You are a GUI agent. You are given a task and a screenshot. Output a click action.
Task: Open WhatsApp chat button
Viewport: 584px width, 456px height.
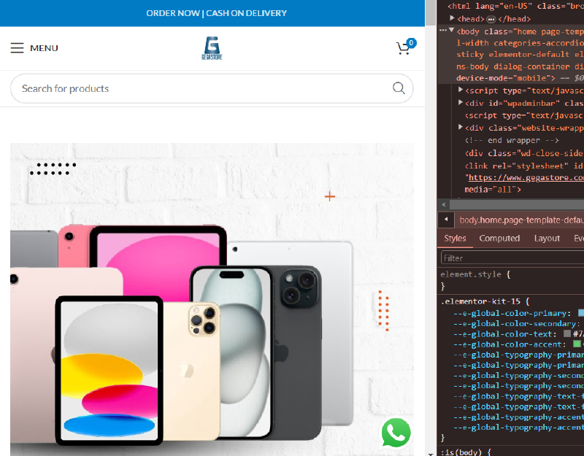coord(396,433)
